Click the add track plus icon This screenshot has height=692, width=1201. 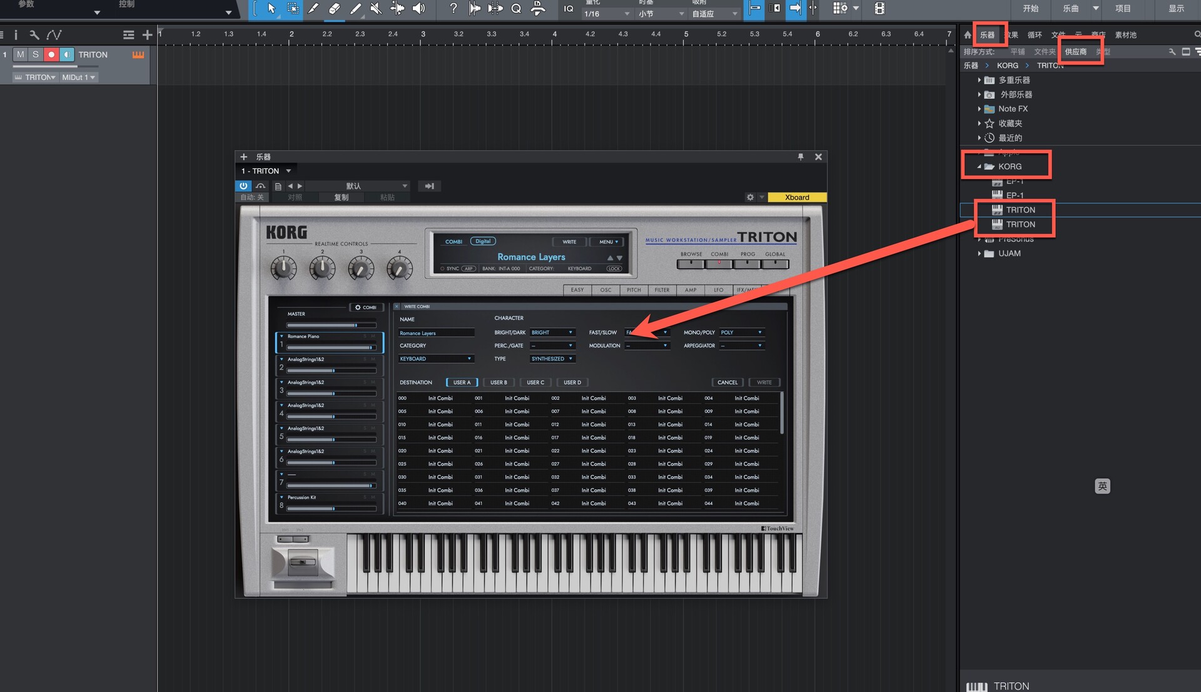click(147, 35)
